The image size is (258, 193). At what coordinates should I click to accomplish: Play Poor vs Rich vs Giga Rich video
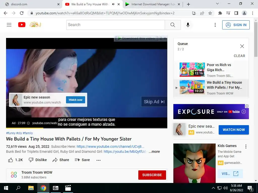pyautogui.click(x=211, y=70)
